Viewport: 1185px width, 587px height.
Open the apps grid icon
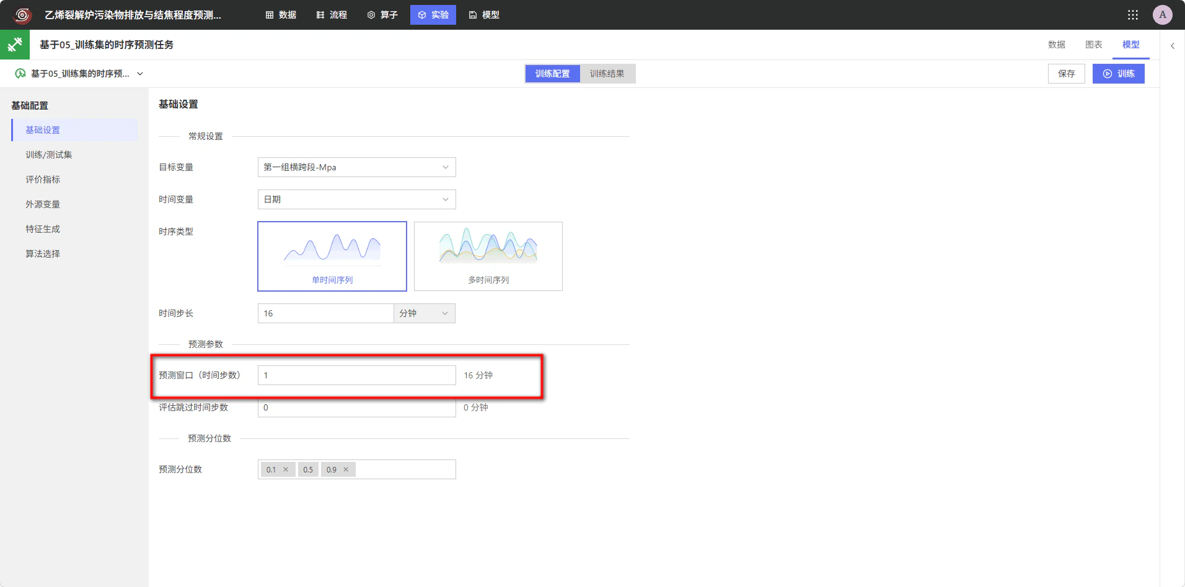pyautogui.click(x=1132, y=15)
